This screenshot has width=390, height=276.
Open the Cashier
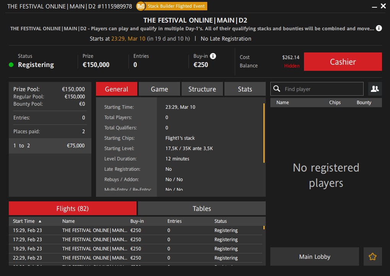343,62
